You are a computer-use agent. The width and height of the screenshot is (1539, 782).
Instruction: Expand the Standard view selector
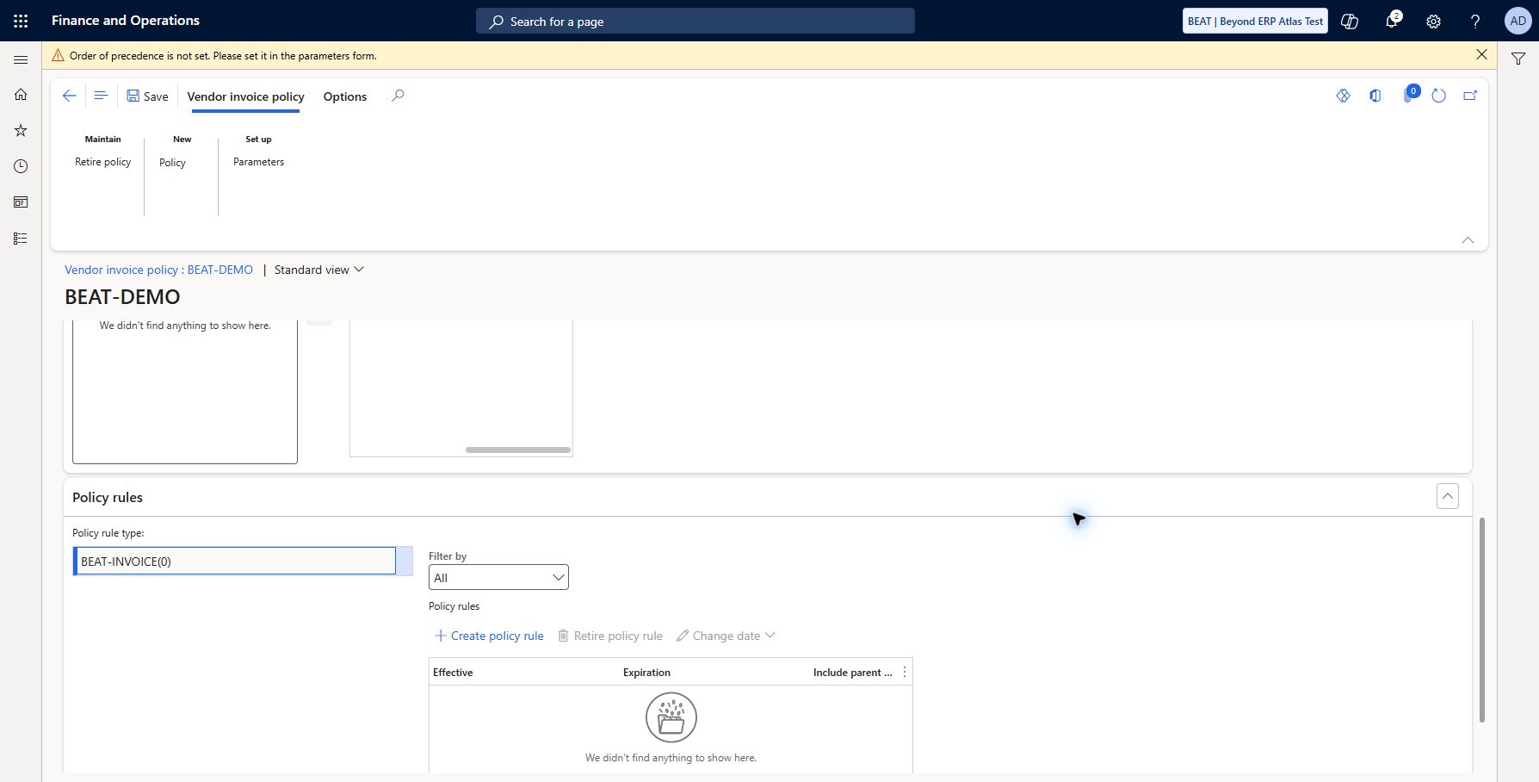pyautogui.click(x=319, y=270)
